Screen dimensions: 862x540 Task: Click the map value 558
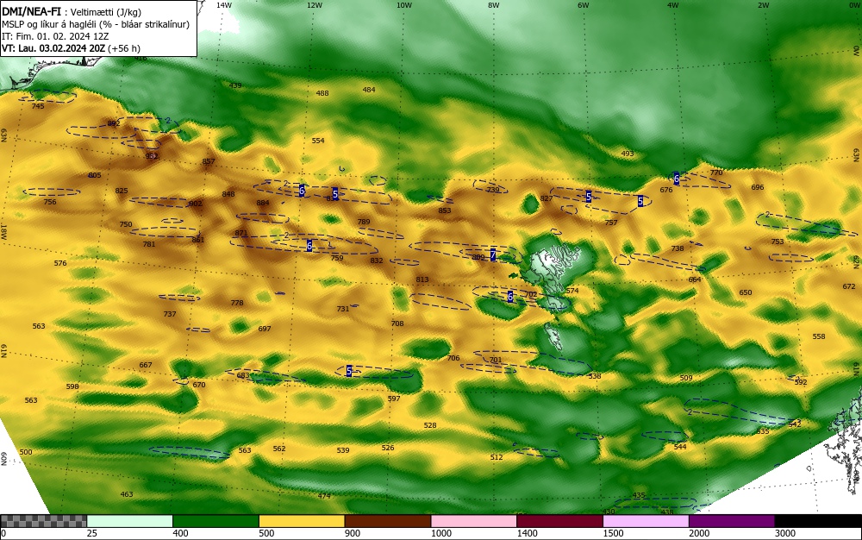[x=819, y=336]
